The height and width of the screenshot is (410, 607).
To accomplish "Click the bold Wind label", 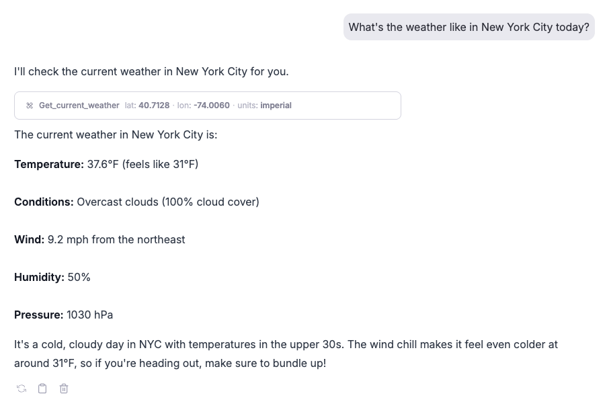I will [29, 239].
